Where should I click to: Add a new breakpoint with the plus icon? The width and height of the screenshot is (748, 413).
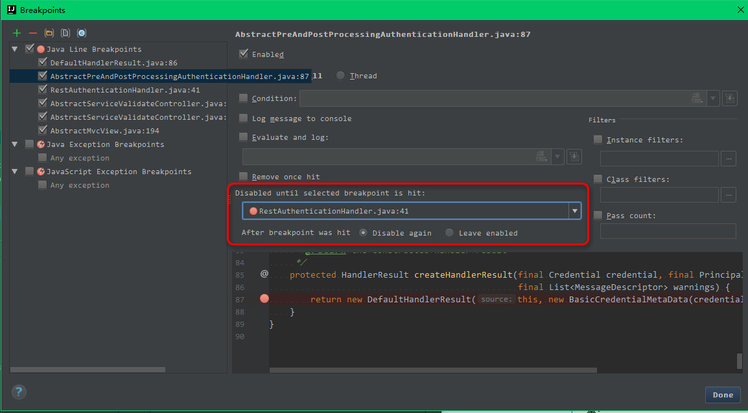tap(16, 32)
